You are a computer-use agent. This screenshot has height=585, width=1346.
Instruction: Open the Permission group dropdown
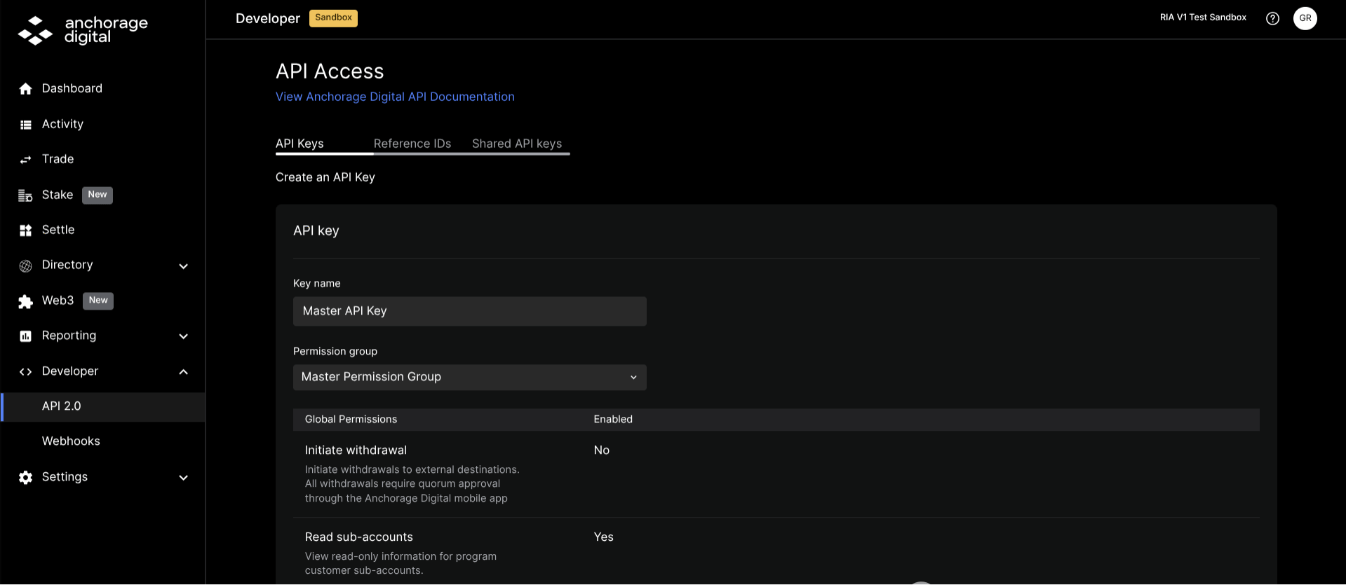pyautogui.click(x=470, y=378)
